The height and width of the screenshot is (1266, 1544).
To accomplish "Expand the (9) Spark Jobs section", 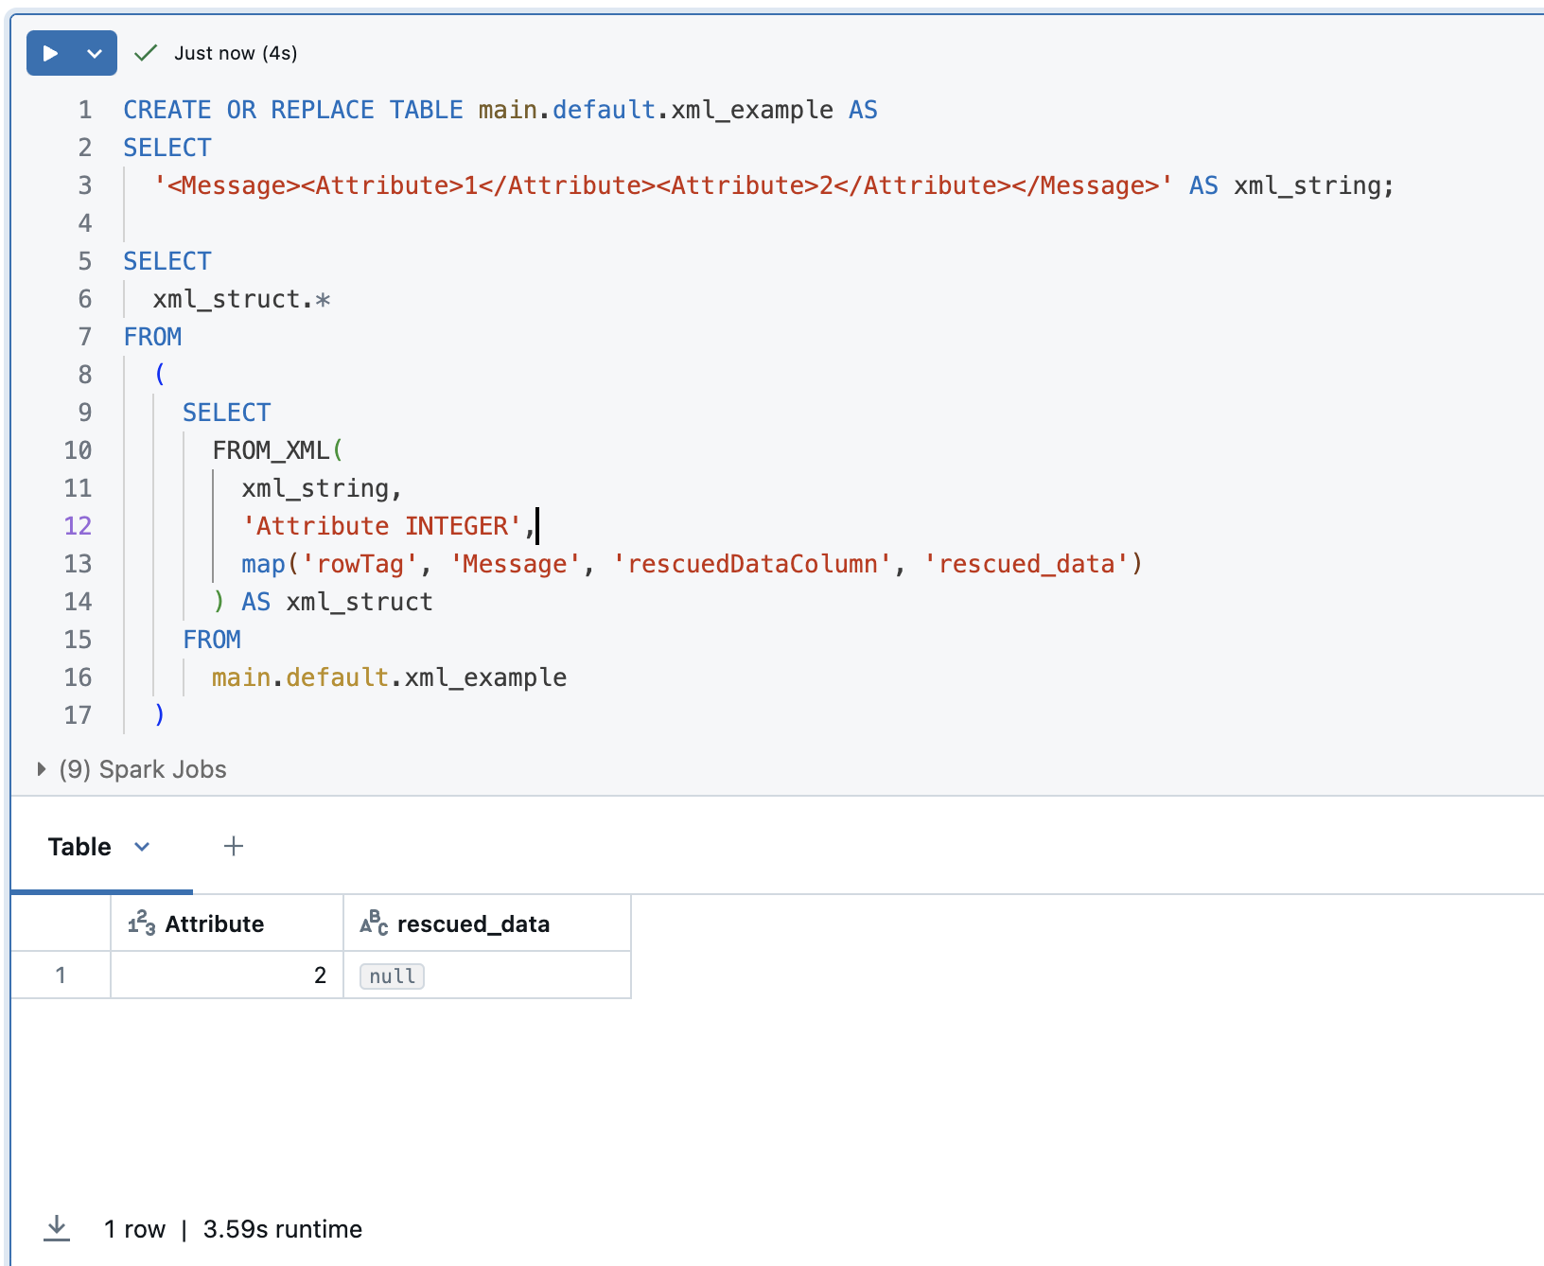I will (42, 768).
